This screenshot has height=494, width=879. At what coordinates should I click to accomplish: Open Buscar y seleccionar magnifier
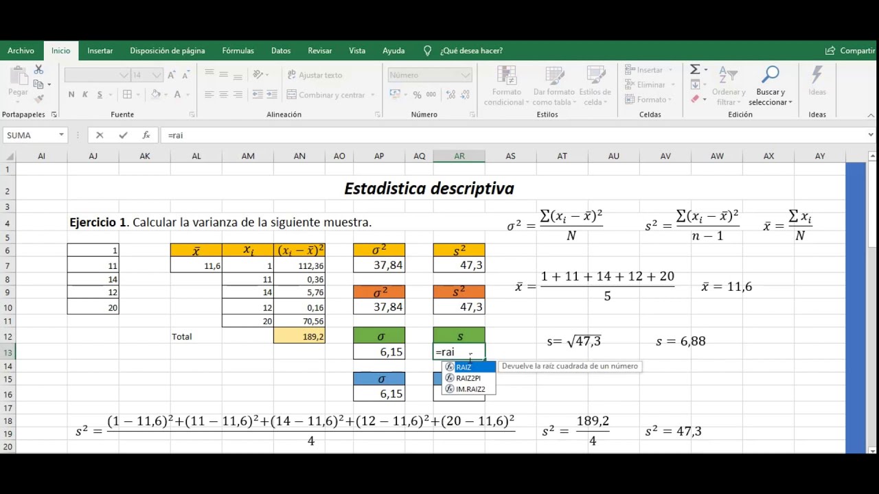click(770, 86)
